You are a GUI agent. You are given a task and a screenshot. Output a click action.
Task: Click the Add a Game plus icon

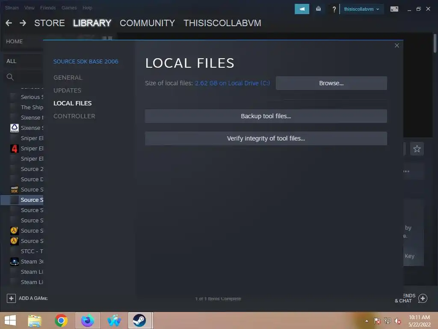click(x=11, y=298)
